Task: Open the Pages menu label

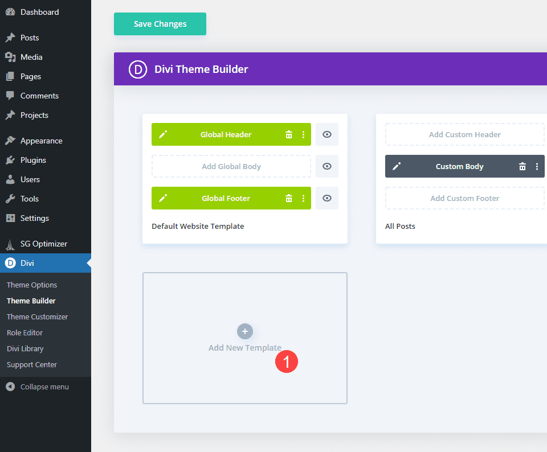Action: [31, 76]
